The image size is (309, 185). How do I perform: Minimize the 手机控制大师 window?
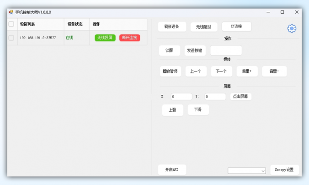click(268, 12)
